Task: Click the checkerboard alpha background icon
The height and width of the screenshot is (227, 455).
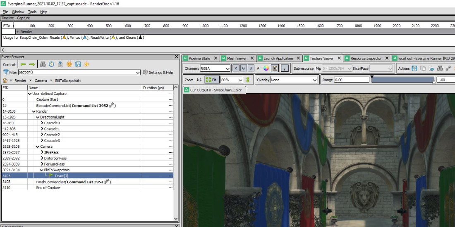Action: tap(275, 69)
